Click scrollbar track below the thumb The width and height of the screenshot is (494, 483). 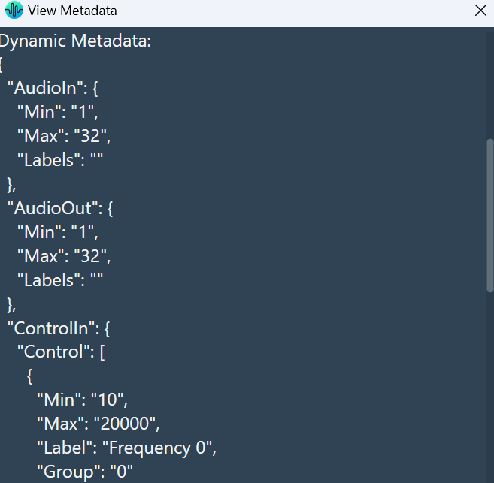click(x=490, y=387)
